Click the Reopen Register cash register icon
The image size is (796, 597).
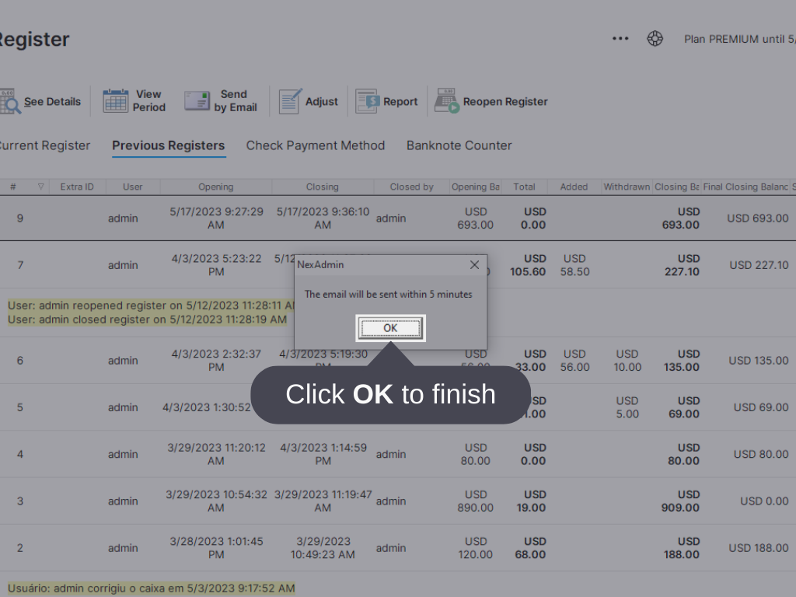(447, 101)
